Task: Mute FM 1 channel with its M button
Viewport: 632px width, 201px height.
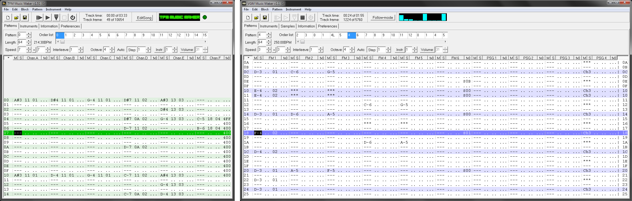Action: point(256,58)
